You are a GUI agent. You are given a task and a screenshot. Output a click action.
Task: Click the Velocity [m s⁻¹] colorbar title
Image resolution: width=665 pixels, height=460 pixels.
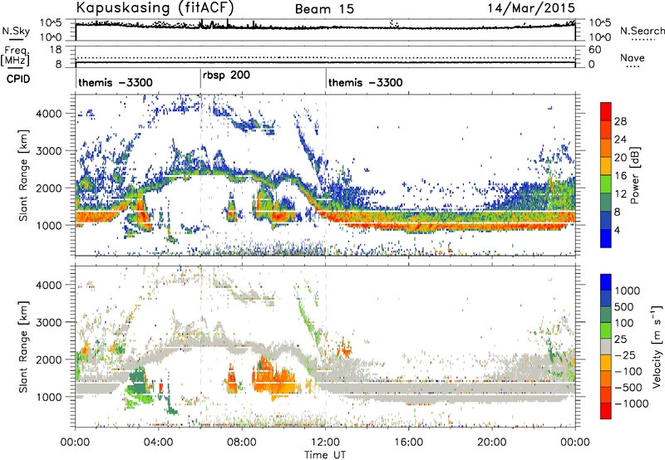(x=657, y=346)
